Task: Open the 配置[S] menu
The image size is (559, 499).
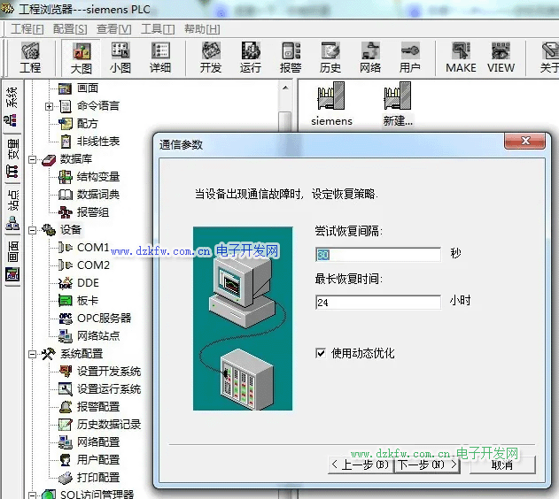Action: point(70,29)
